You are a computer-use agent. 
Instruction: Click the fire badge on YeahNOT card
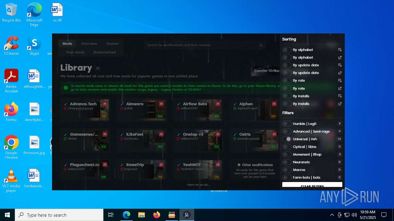coord(218,165)
